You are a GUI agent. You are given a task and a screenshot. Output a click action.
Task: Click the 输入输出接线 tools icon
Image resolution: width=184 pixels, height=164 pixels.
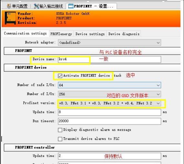(x=36, y=6)
